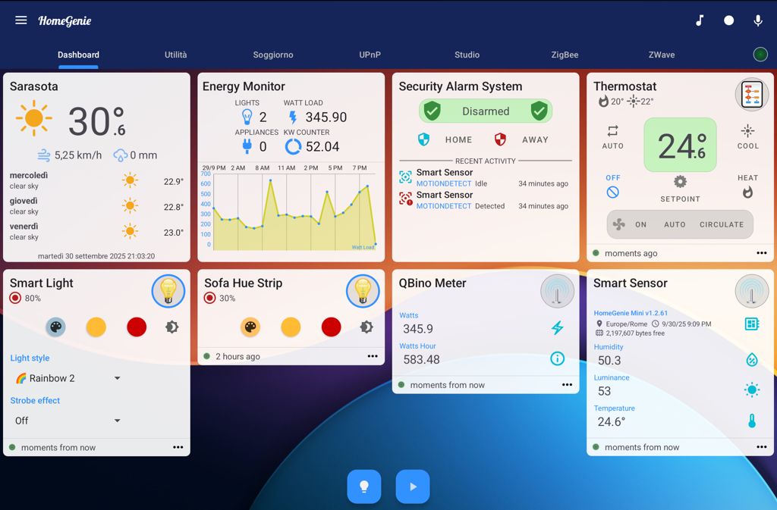Activate the microphone voice control icon

[x=757, y=20]
